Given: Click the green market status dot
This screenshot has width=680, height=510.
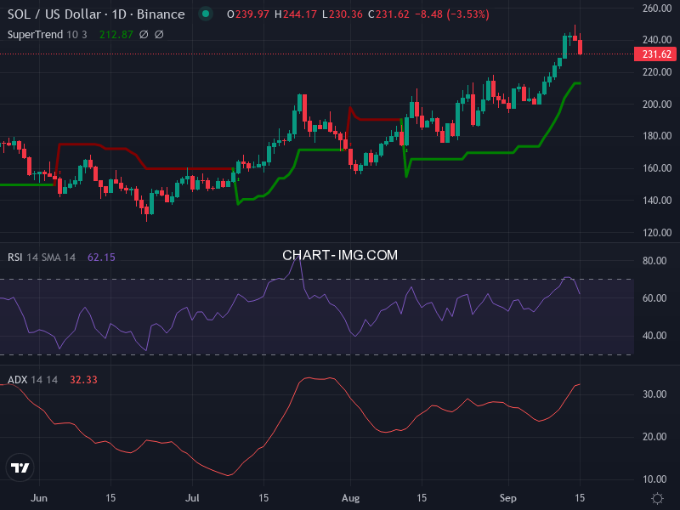Looking at the screenshot, I should coord(205,14).
